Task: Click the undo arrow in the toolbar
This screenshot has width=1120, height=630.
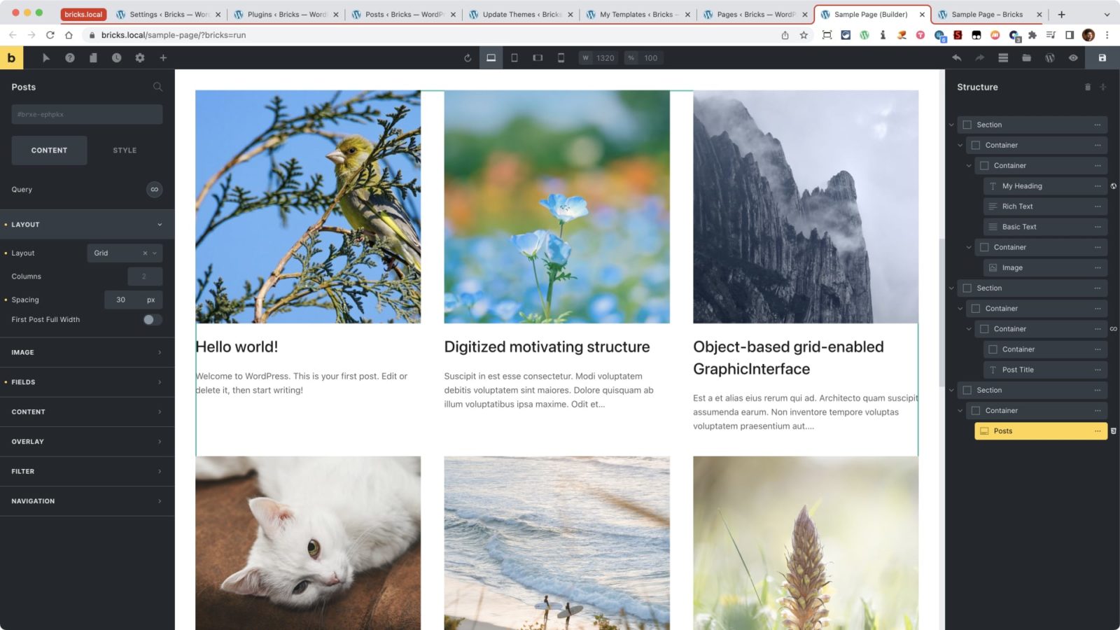Action: 958,58
